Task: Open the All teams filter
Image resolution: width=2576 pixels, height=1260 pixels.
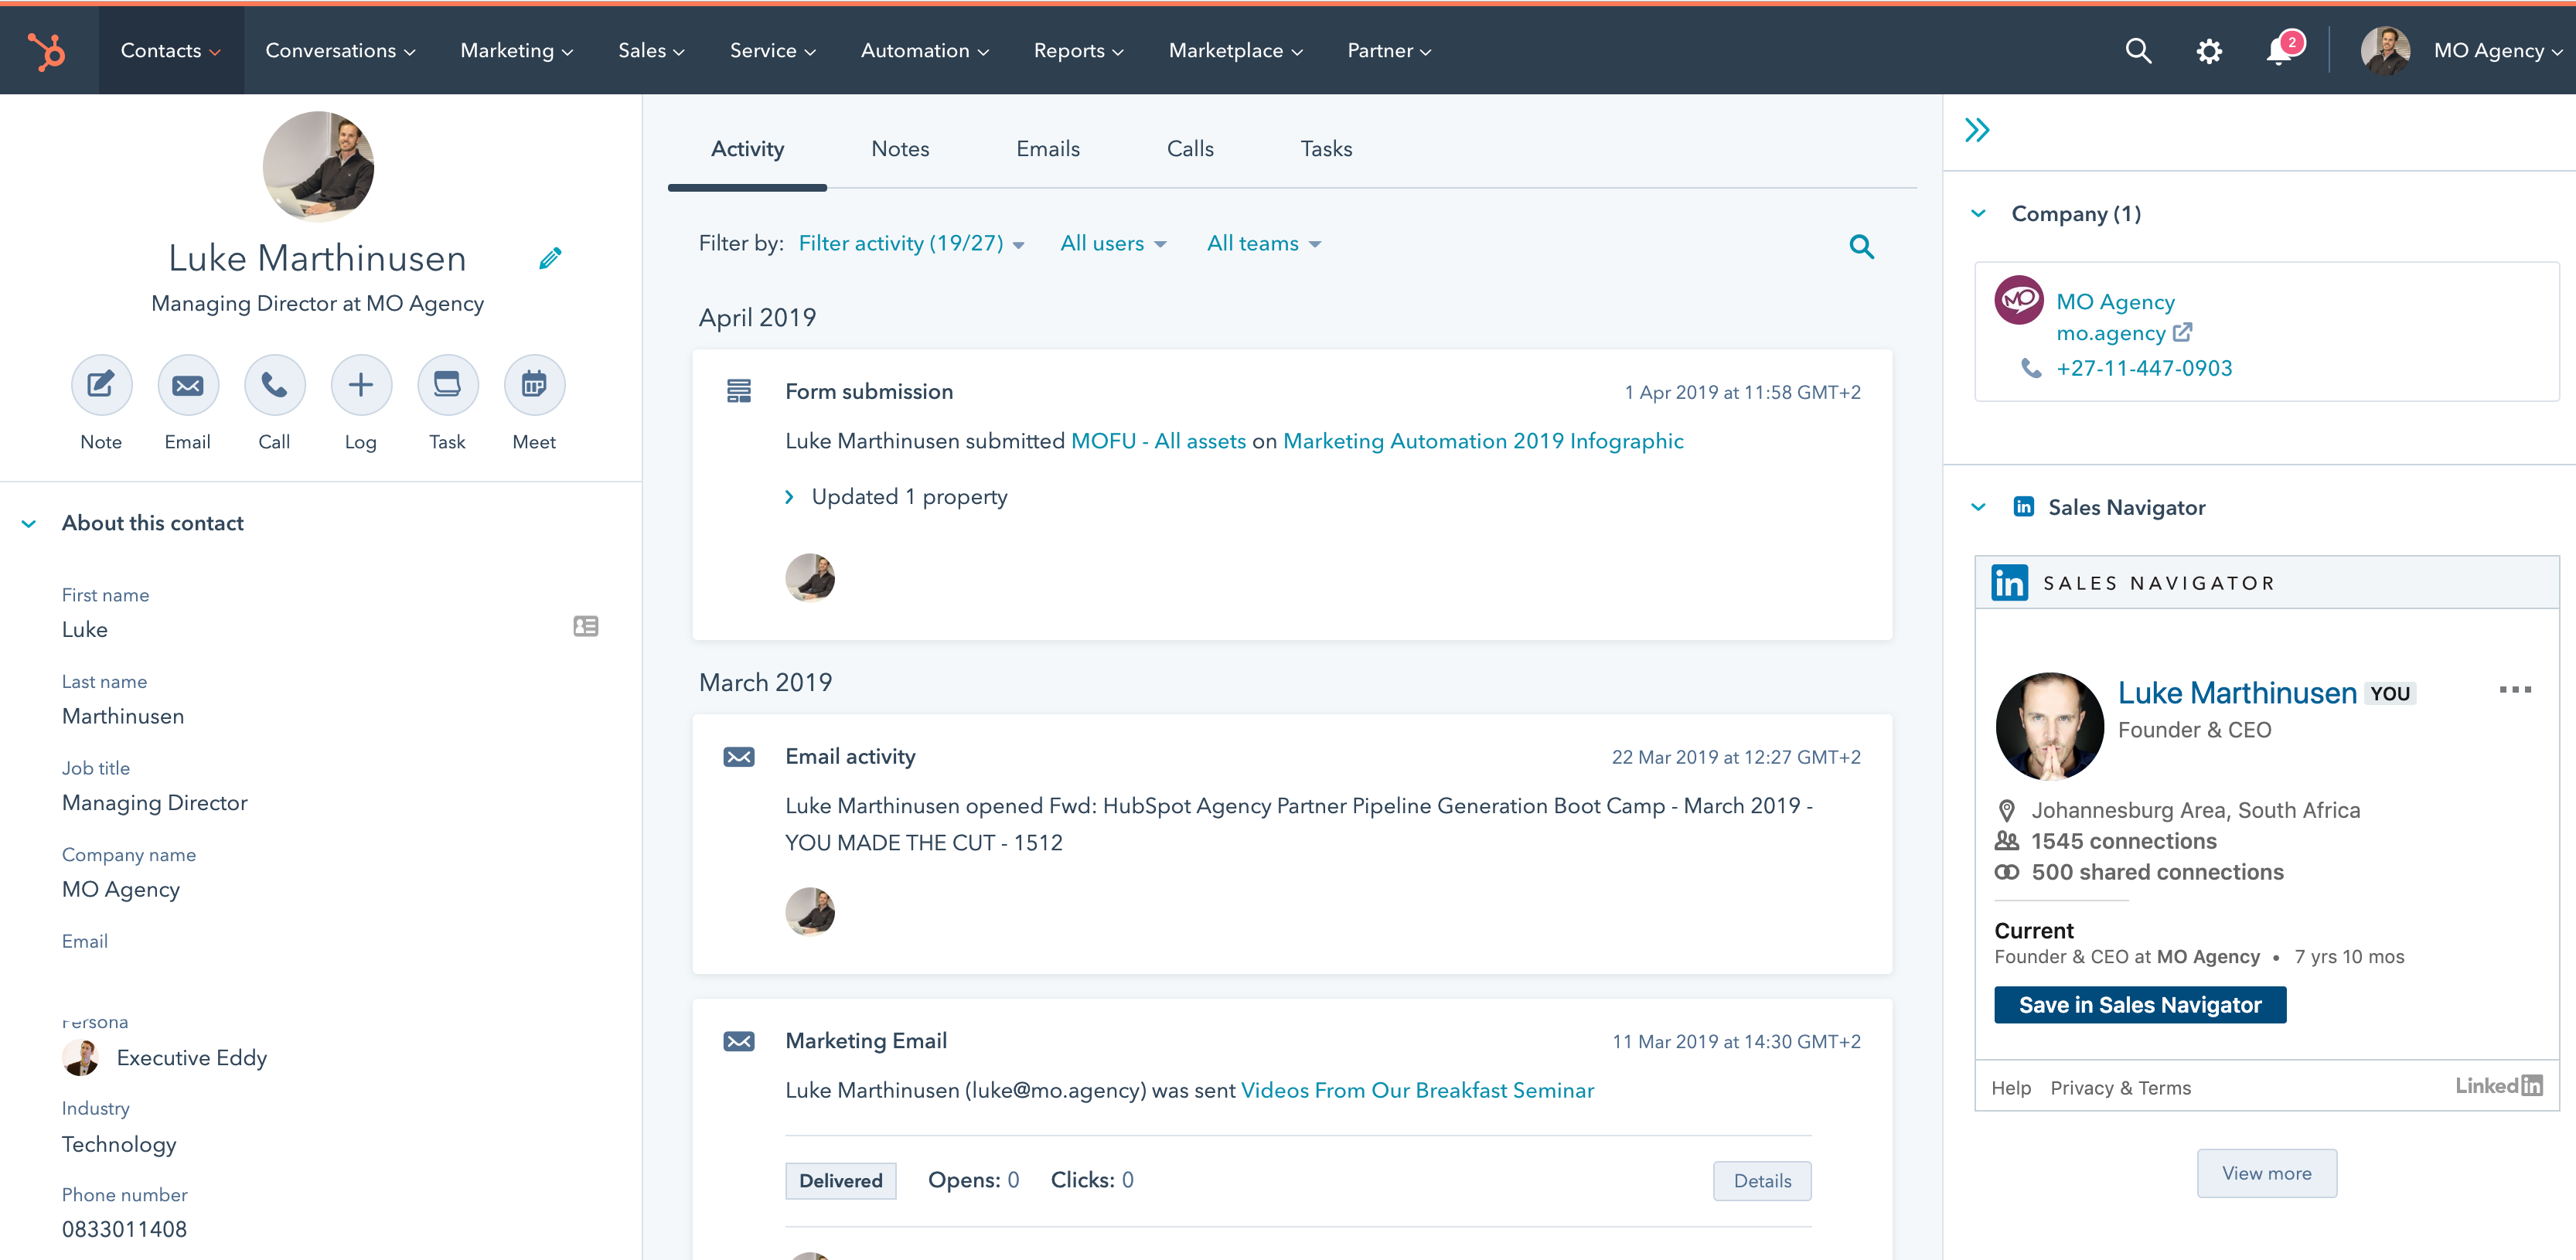Action: click(x=1264, y=244)
